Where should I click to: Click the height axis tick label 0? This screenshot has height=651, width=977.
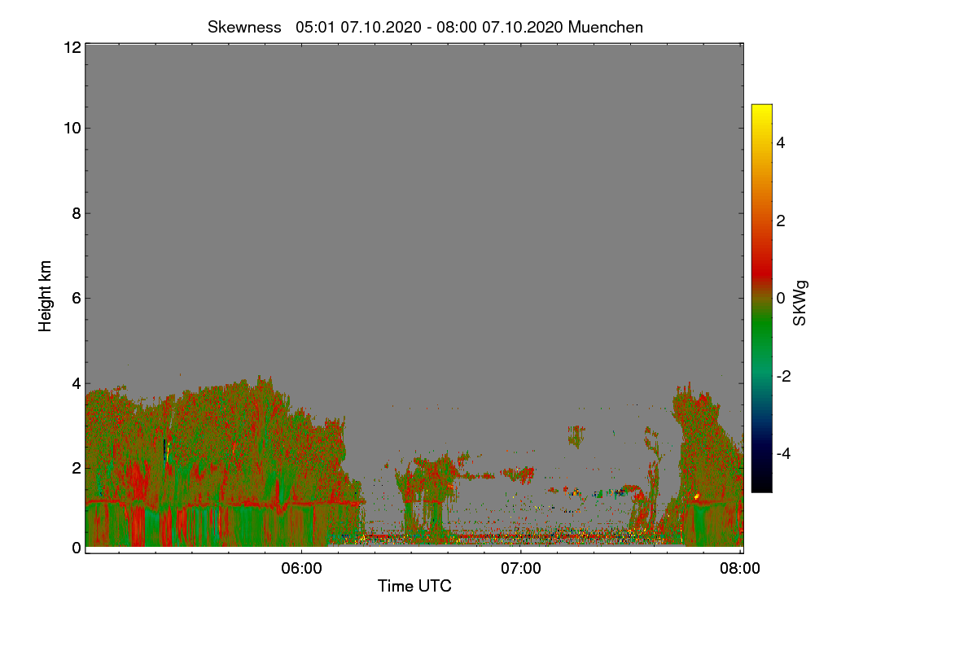coord(76,548)
